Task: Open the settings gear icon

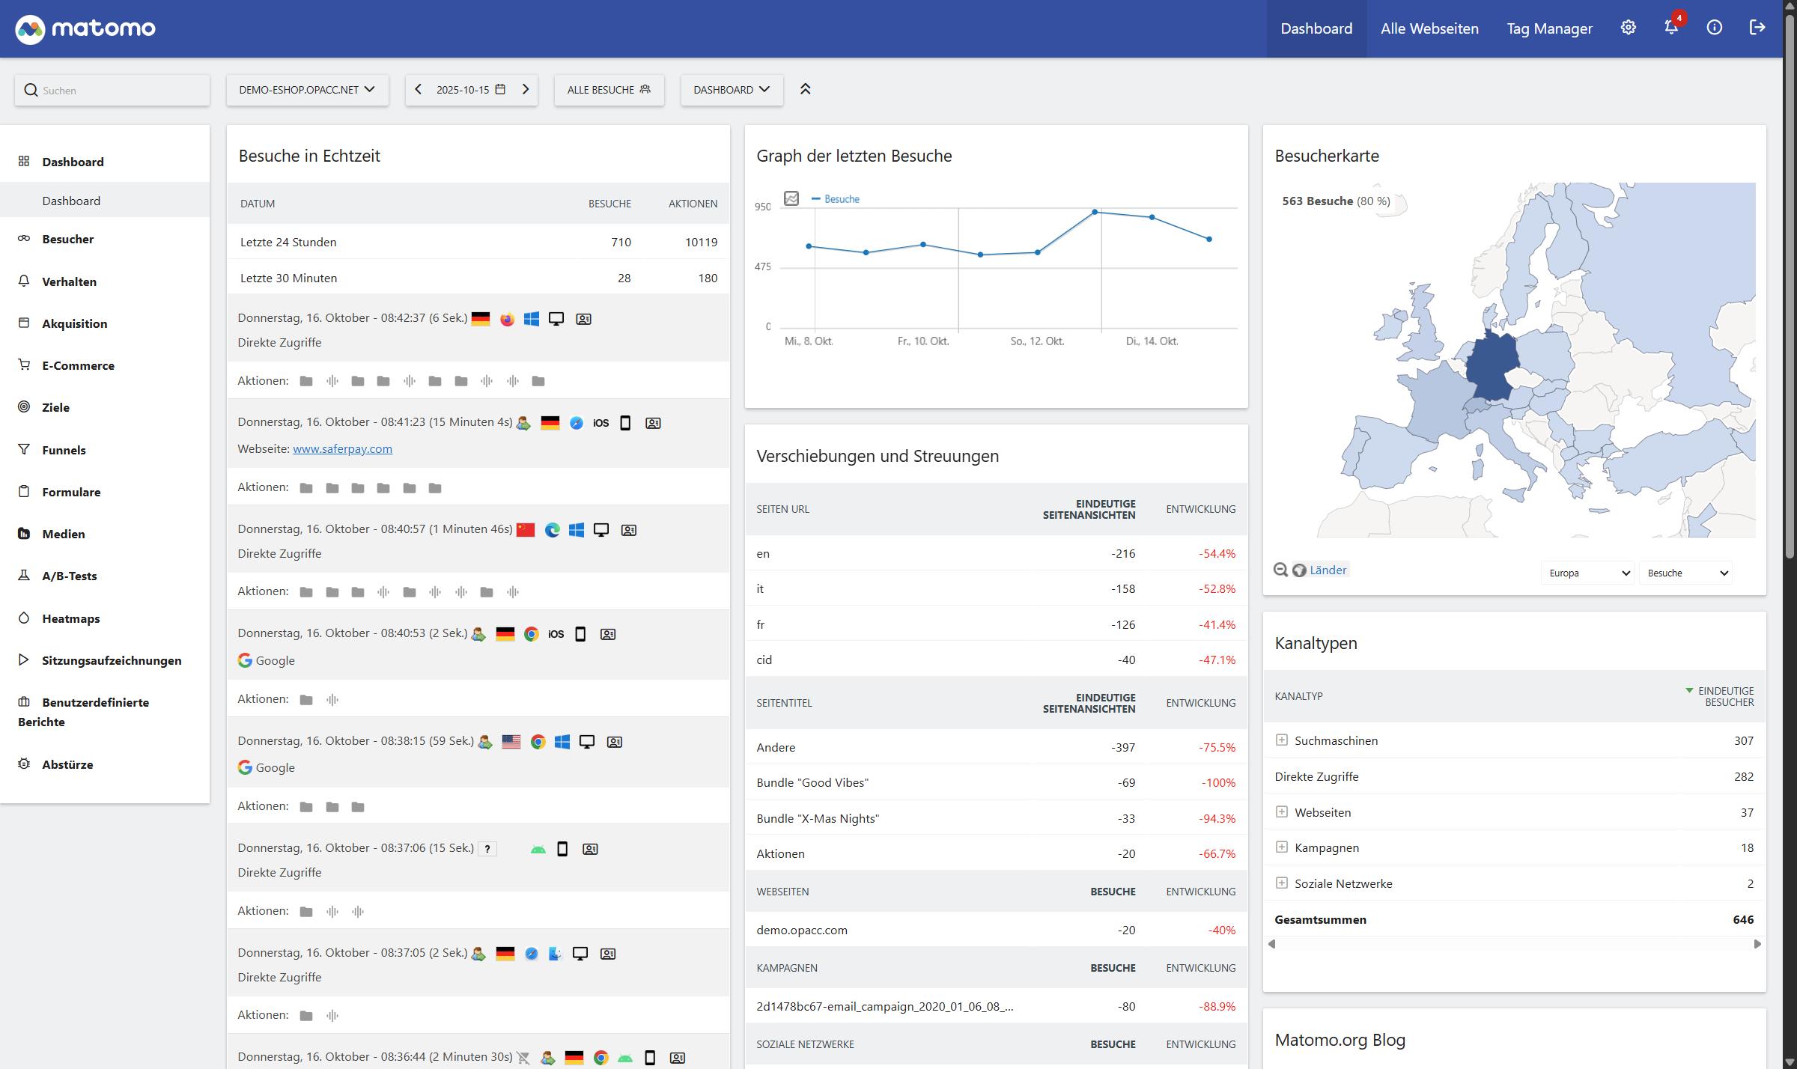Action: 1629,28
